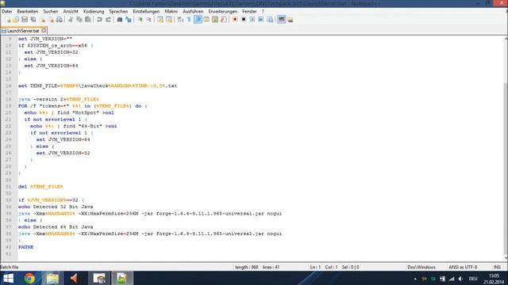
Task: Open the Ansicht menu
Action: [x=71, y=11]
